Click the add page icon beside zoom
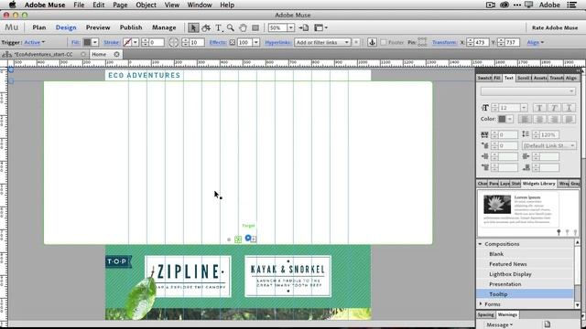 pyautogui.click(x=304, y=28)
